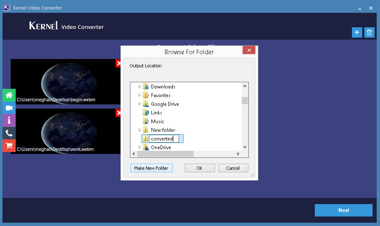Expand the New folder tree node
Image resolution: width=380 pixels, height=226 pixels.
pos(139,130)
